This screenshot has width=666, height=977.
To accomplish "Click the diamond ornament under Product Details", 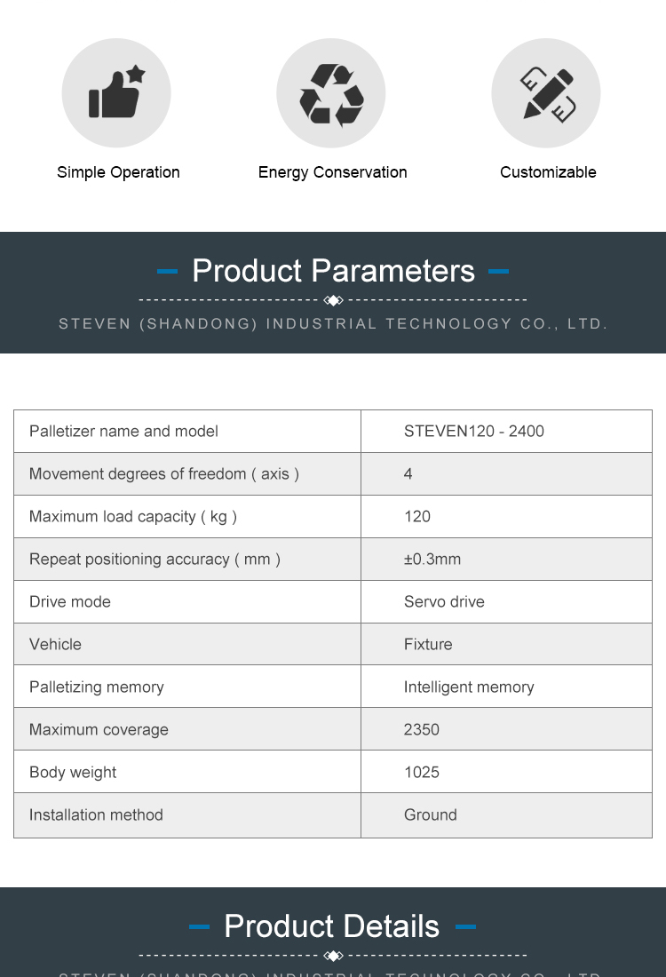I will 333,956.
